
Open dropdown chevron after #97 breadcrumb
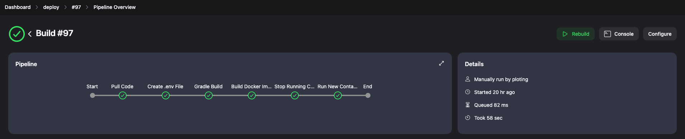tap(87, 7)
